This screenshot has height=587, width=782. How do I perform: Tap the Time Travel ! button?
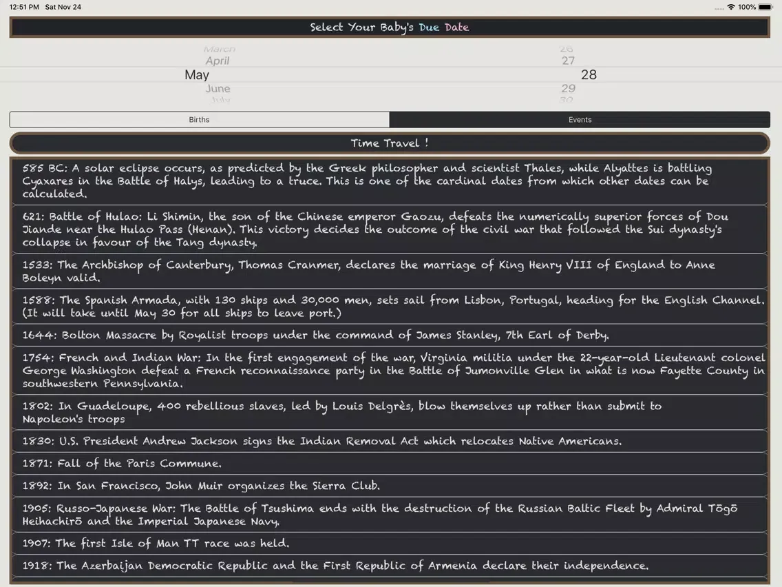[x=390, y=143]
